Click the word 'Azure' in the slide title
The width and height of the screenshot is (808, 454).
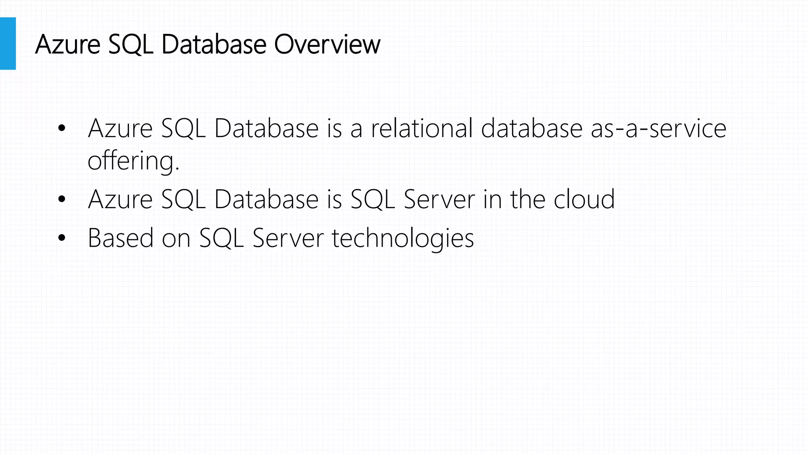tap(67, 44)
